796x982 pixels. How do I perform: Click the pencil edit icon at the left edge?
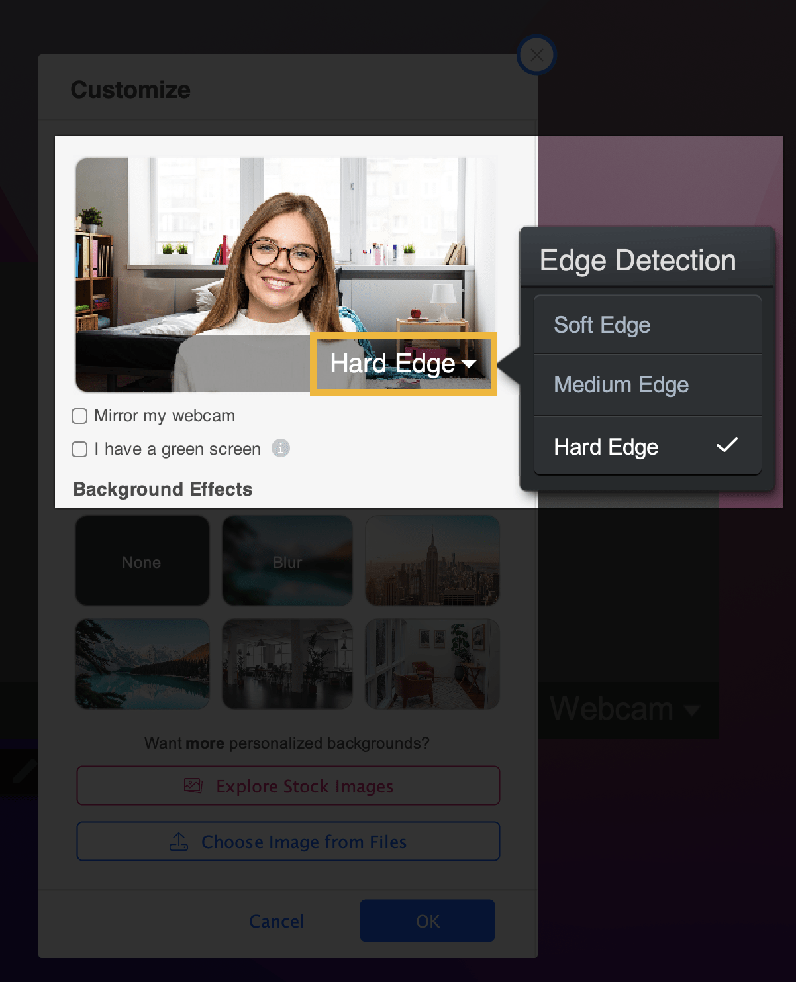pos(24,771)
